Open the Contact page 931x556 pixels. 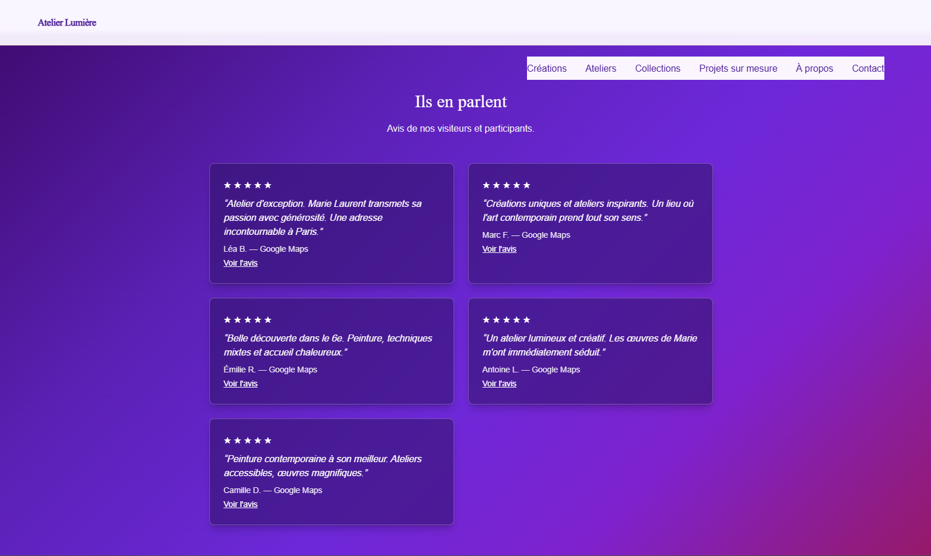click(867, 68)
